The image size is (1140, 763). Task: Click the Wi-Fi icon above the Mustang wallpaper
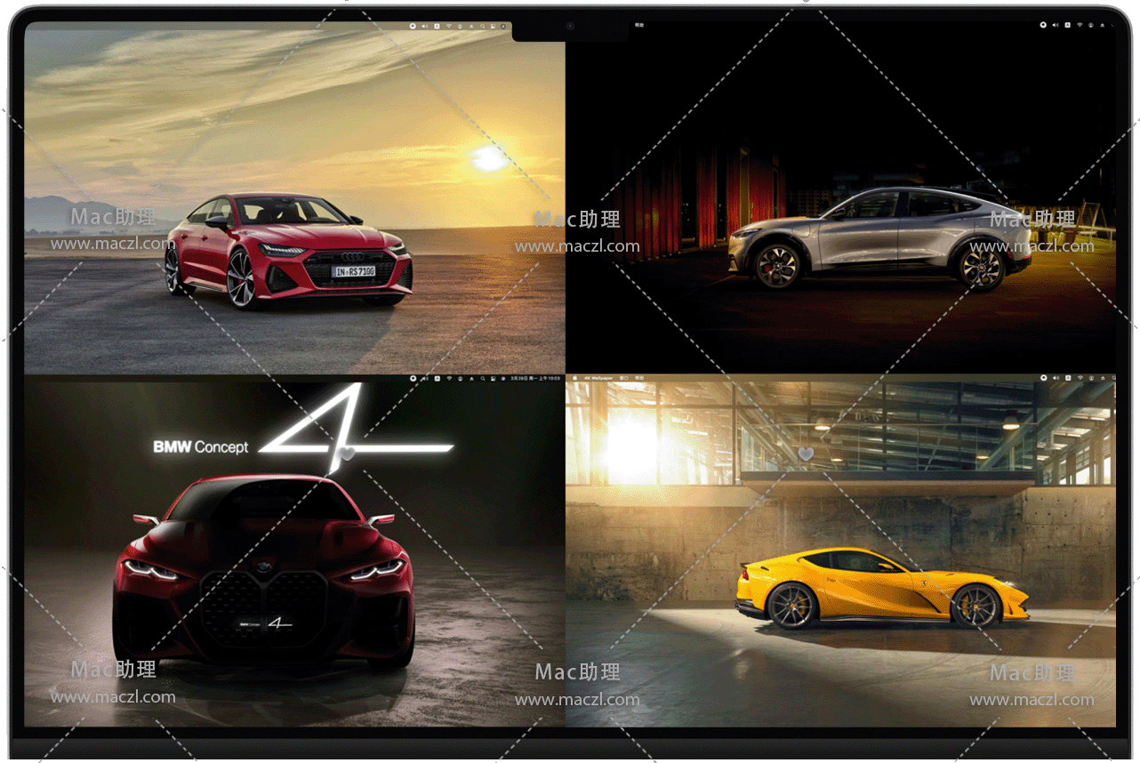(1080, 25)
